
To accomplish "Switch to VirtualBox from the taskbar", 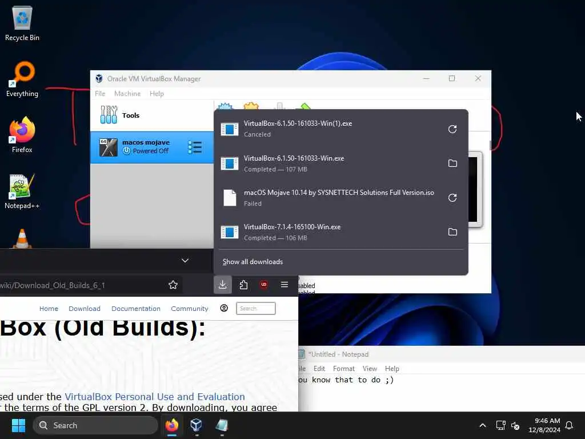I will point(197,425).
